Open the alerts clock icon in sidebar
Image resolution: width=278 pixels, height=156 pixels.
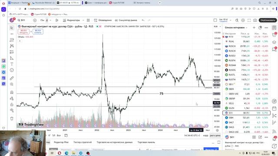point(274,35)
